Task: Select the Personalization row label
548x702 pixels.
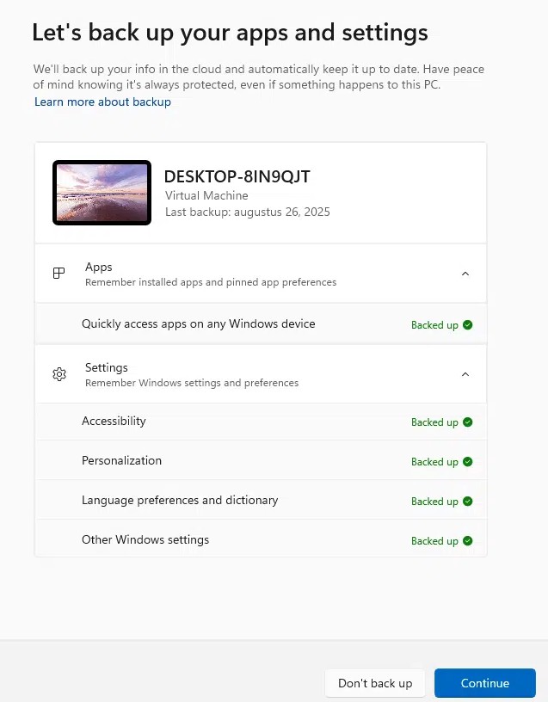Action: tap(121, 460)
